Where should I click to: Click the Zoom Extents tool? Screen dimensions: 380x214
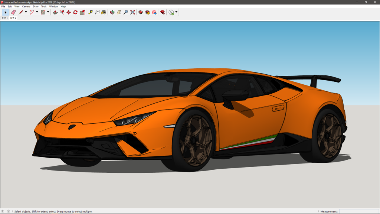(132, 12)
